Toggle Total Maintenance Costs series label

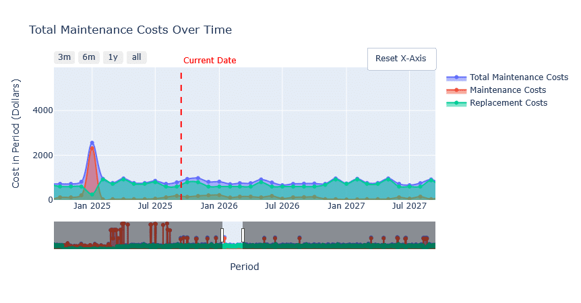pos(518,77)
